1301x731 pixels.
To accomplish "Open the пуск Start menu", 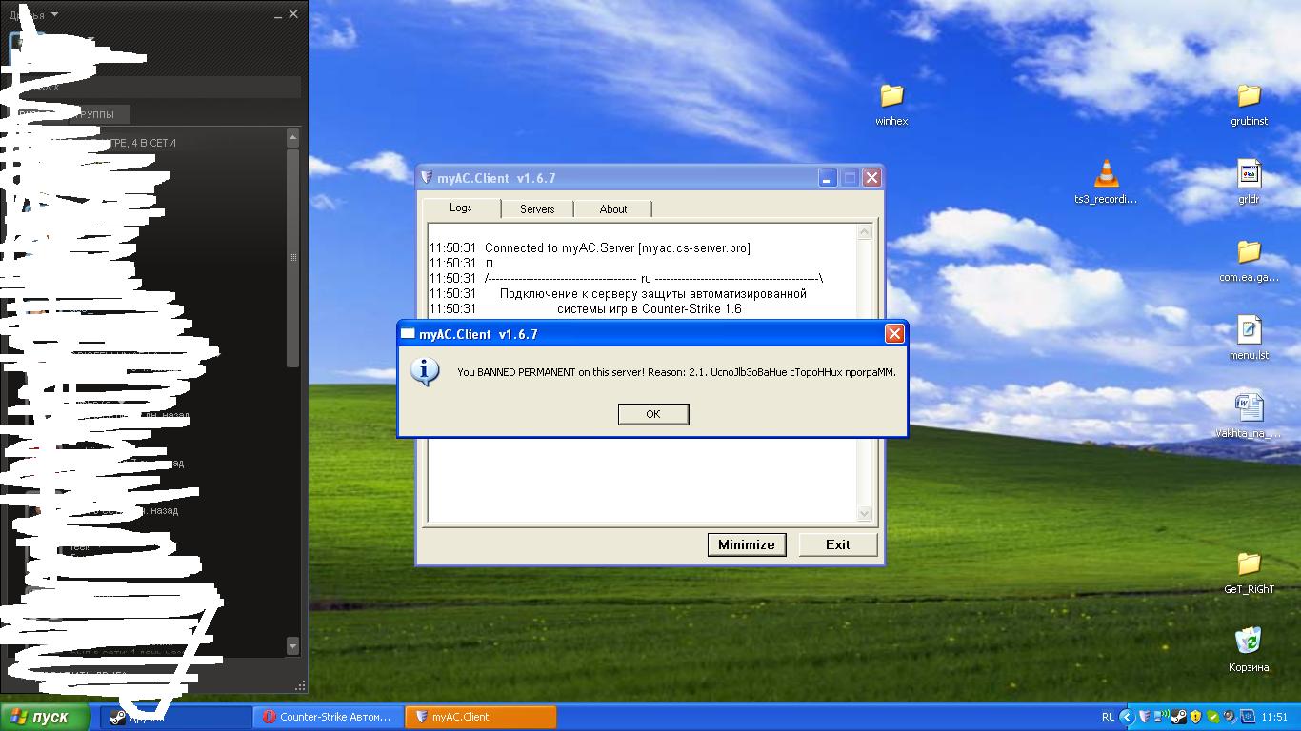I will (x=46, y=717).
